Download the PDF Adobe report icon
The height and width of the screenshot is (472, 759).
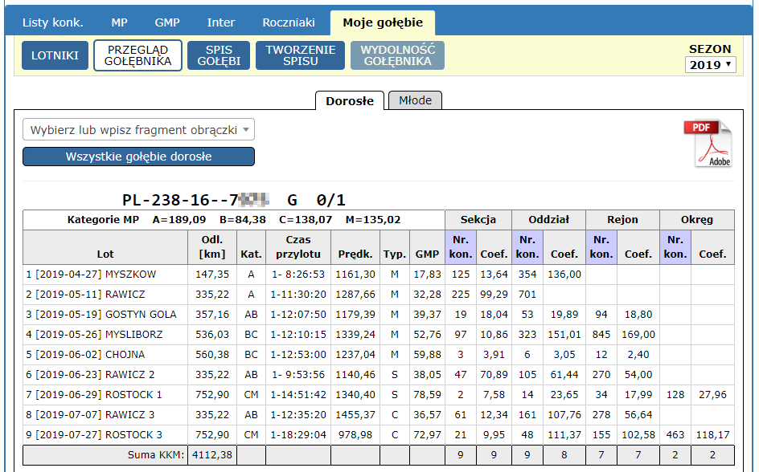click(x=708, y=144)
